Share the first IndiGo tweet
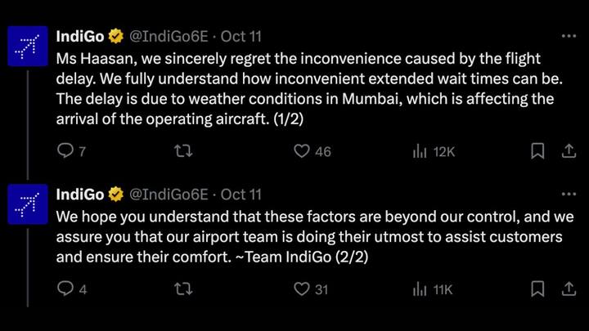589x331 pixels. click(x=569, y=151)
